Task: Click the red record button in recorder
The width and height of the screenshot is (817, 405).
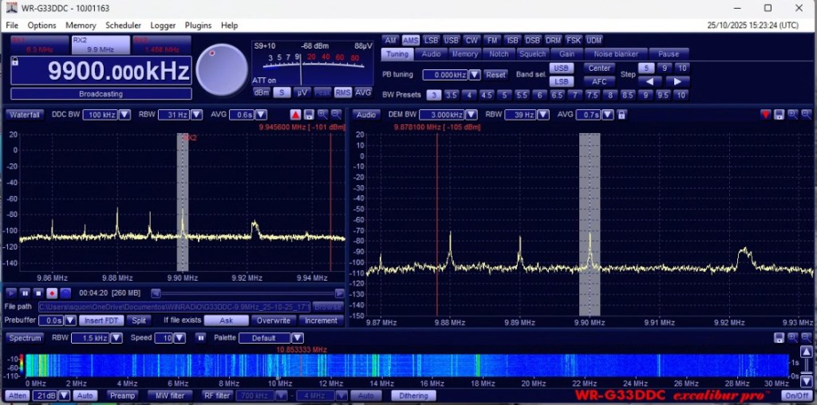Action: click(51, 293)
